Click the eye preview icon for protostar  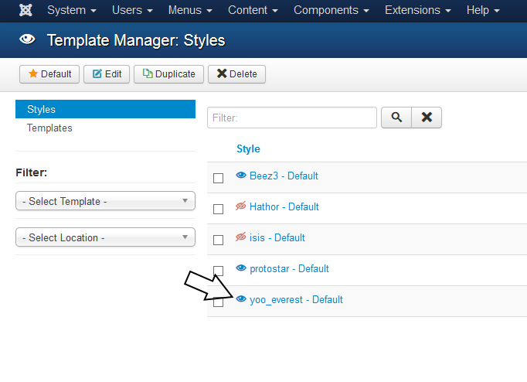pyautogui.click(x=241, y=268)
